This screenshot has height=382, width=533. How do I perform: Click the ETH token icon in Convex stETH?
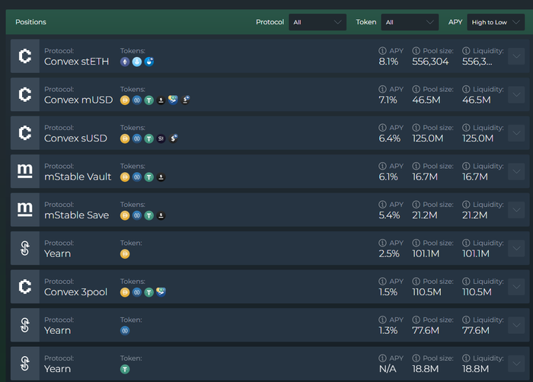(x=125, y=62)
